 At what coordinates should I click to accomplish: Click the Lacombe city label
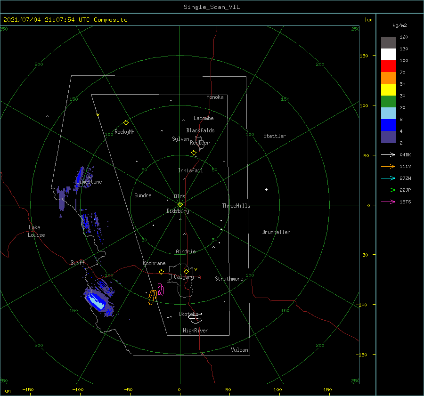coord(204,118)
